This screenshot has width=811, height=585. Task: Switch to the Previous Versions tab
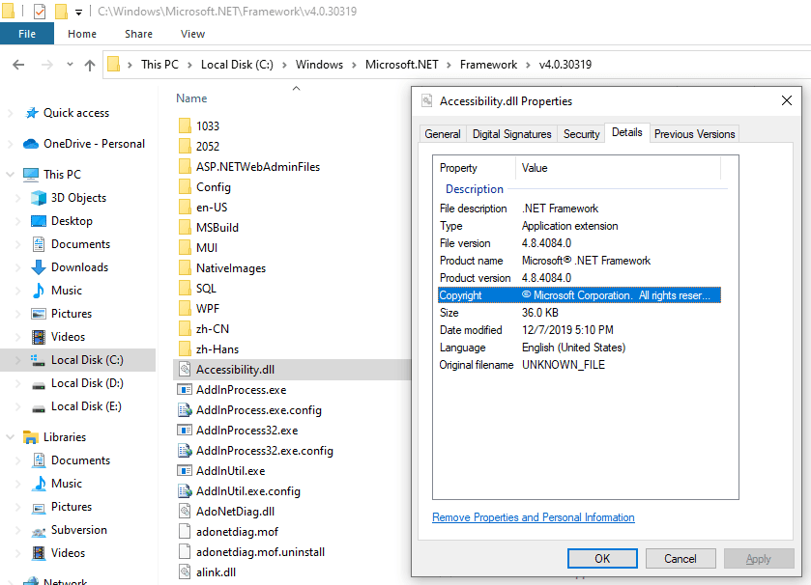click(x=694, y=134)
